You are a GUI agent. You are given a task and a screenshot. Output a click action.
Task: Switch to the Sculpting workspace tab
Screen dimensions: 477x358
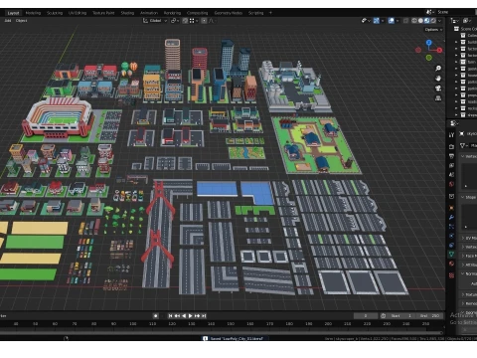pos(55,13)
